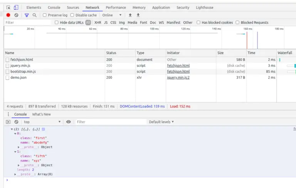The width and height of the screenshot is (296, 188).
Task: Open network search with the magnifier icon
Action: tap(34, 15)
